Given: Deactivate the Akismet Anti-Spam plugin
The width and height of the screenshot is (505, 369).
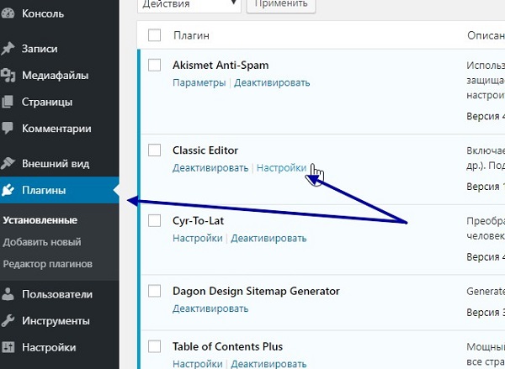Looking at the screenshot, I should 272,82.
